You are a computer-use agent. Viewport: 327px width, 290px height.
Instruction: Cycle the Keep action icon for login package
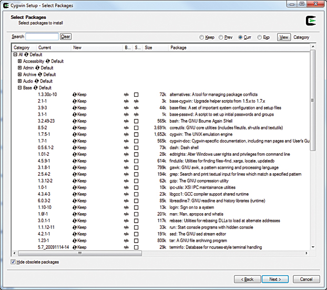click(75, 207)
